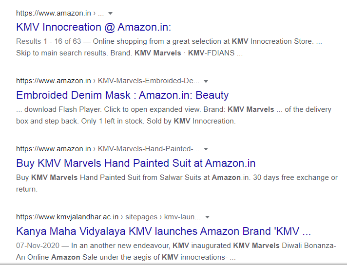Click the '07-Nov-2020' date in last snippet
Image resolution: width=347 pixels, height=265 pixels.
coord(38,246)
